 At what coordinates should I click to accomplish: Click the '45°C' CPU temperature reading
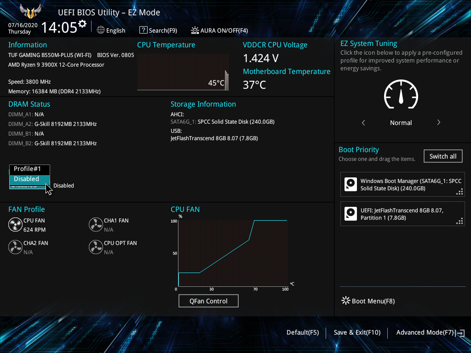pyautogui.click(x=216, y=83)
